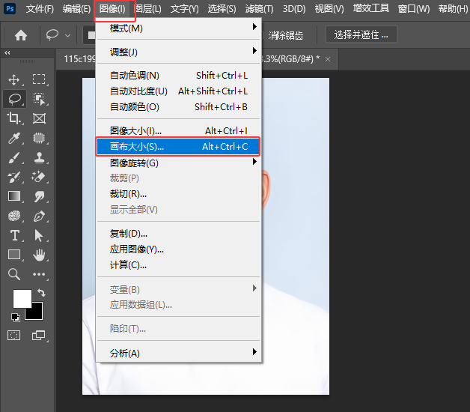
Task: Click the white foreground color swatch
Action: pos(22,298)
